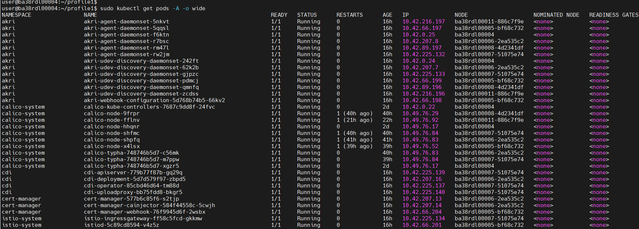Screen dimensions: 639x229
Task: Click restart value '1 (21h ago)'
Action: [x=355, y=120]
